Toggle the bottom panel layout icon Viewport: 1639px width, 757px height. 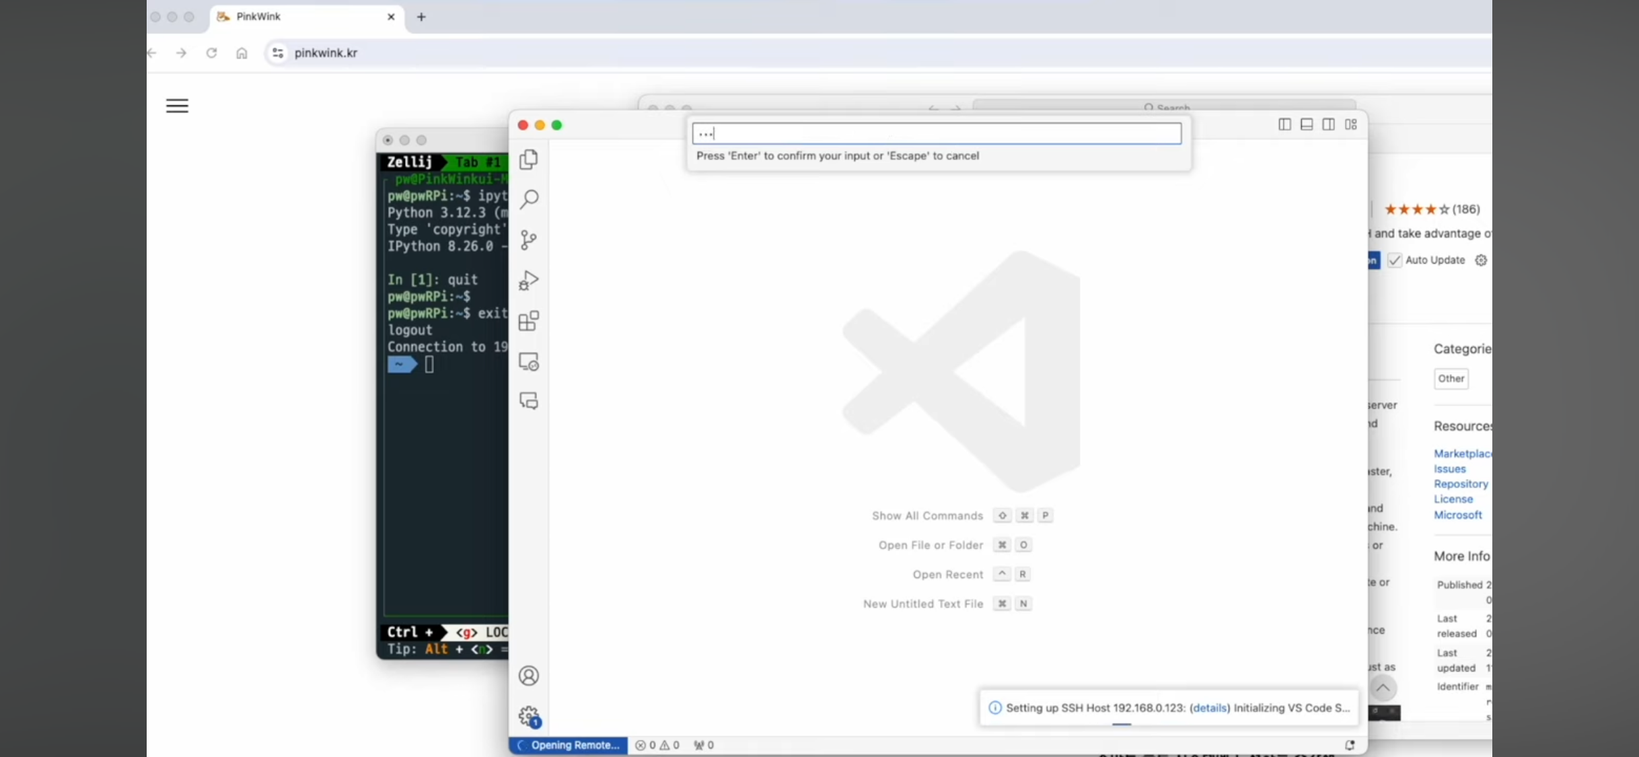(1307, 124)
